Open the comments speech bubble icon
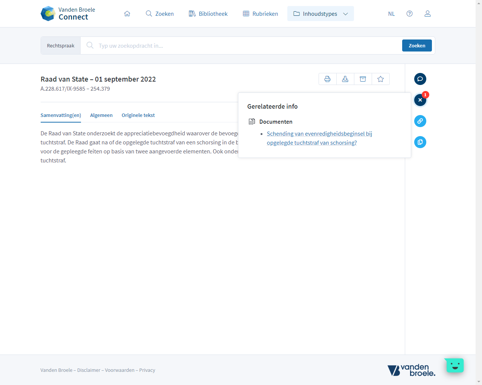The image size is (482, 385). click(x=420, y=79)
